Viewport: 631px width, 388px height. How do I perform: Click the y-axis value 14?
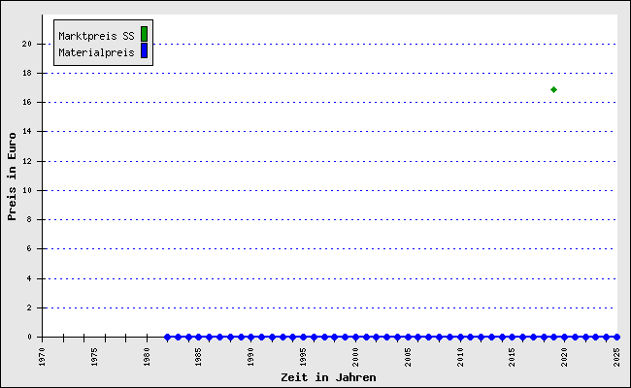point(26,131)
